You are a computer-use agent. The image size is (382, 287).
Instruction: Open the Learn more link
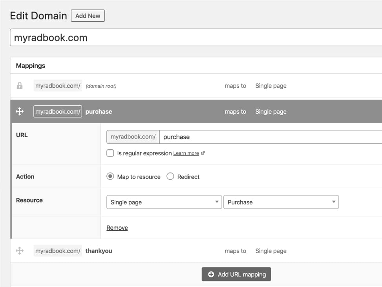[x=186, y=153]
